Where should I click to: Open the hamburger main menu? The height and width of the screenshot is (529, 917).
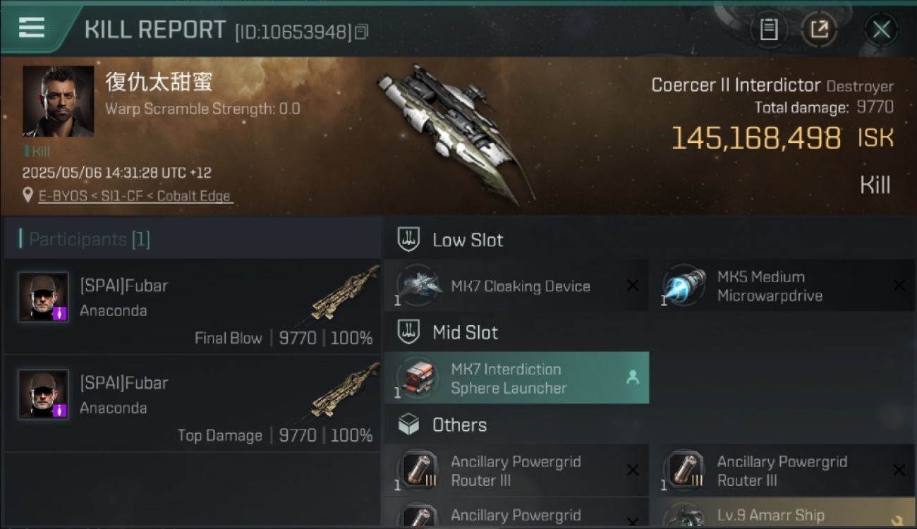pyautogui.click(x=32, y=28)
